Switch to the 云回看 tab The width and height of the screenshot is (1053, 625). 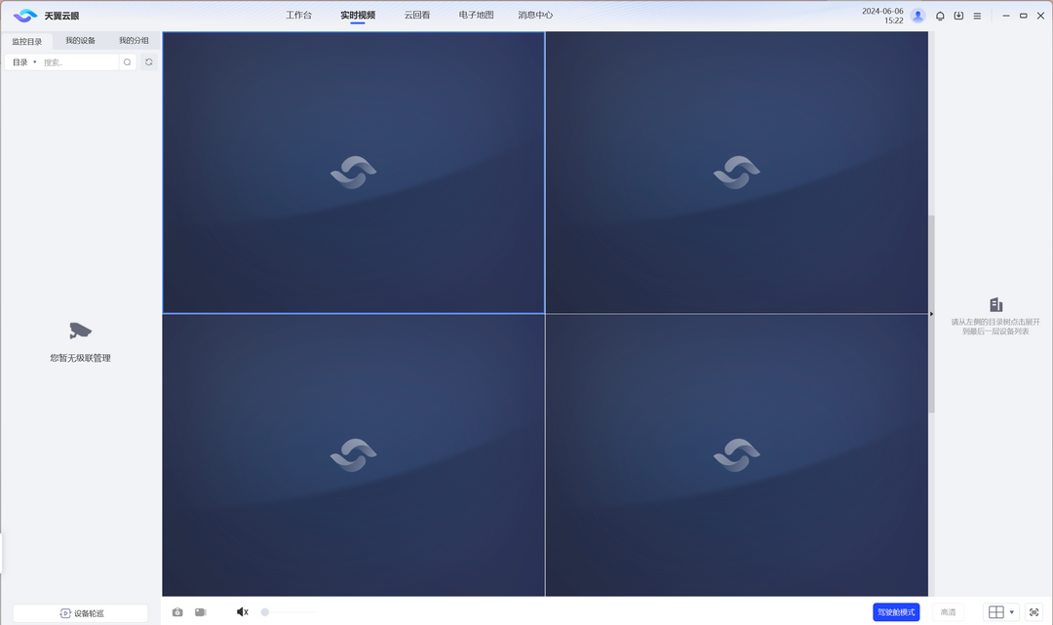point(417,16)
